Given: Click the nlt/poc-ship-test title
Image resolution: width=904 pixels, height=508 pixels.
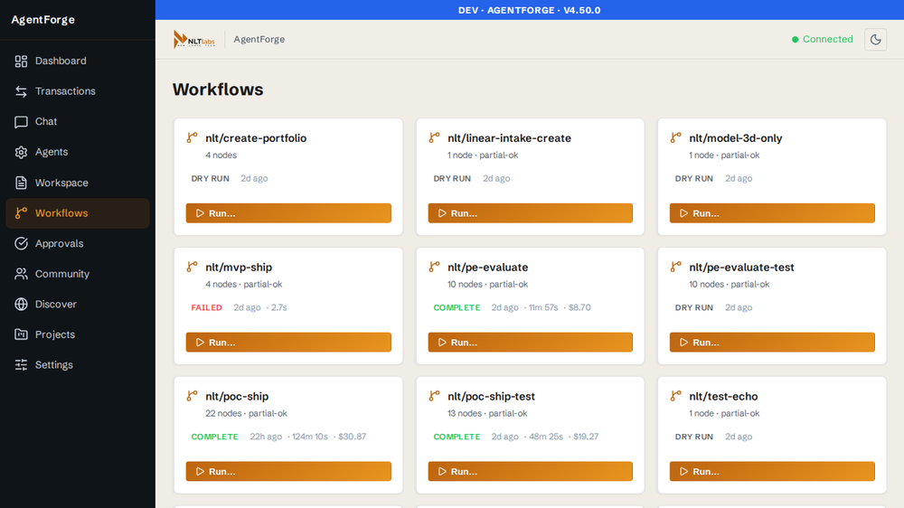Looking at the screenshot, I should point(491,397).
